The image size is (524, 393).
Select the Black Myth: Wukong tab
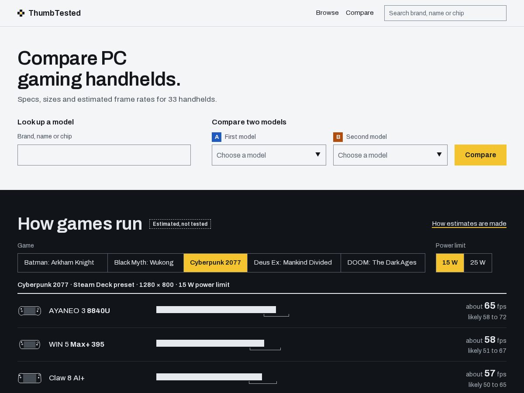[x=145, y=263]
